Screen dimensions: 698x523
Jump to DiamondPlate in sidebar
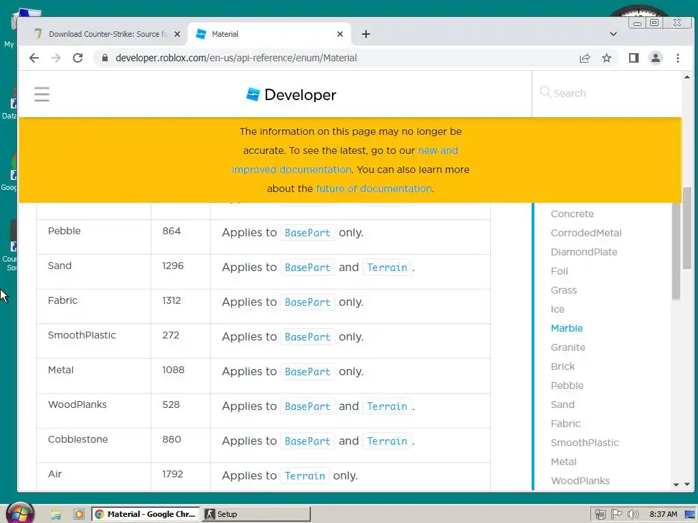coord(583,252)
